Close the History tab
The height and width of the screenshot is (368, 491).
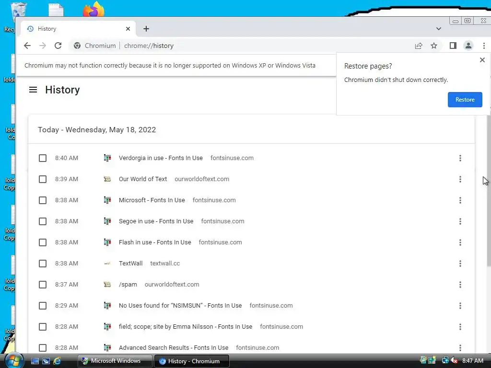[128, 29]
